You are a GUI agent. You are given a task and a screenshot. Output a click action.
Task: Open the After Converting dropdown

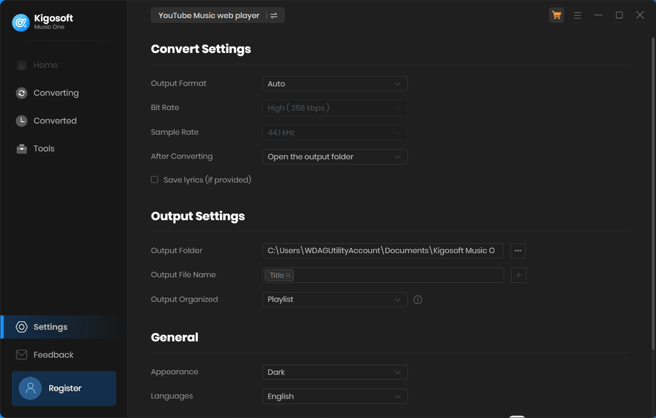(335, 157)
